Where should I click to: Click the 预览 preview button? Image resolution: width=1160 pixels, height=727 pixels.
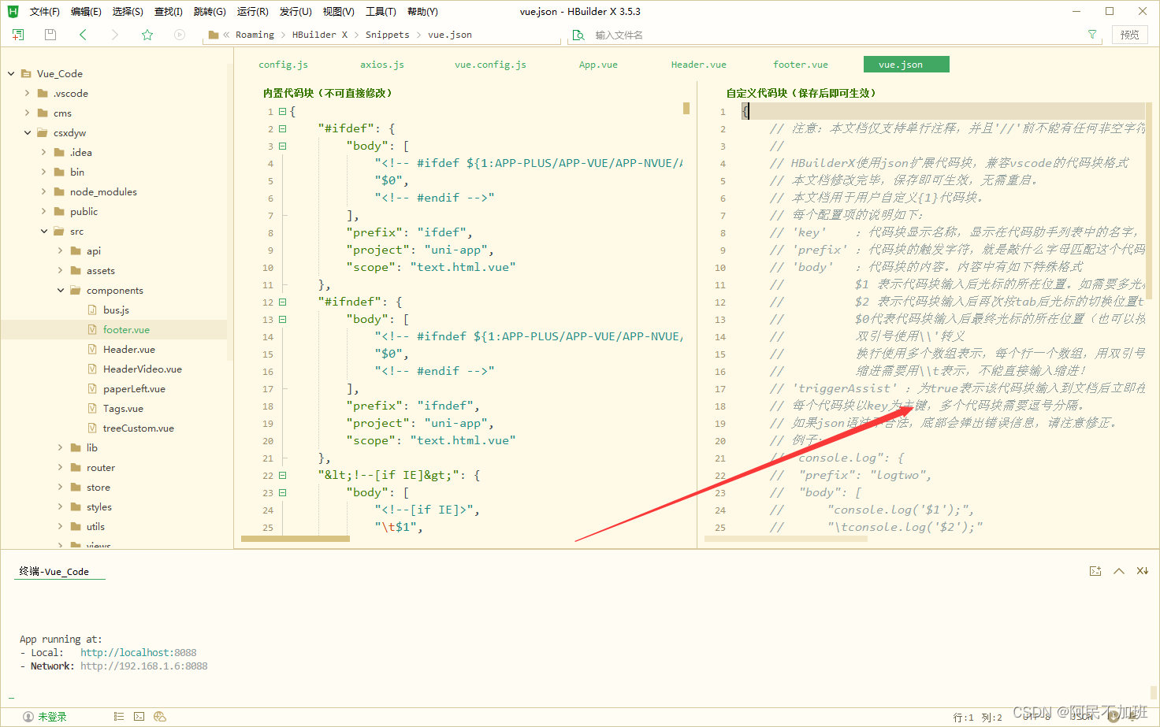[x=1129, y=35]
